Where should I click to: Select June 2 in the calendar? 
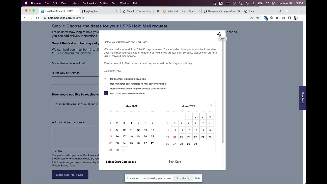(196, 117)
